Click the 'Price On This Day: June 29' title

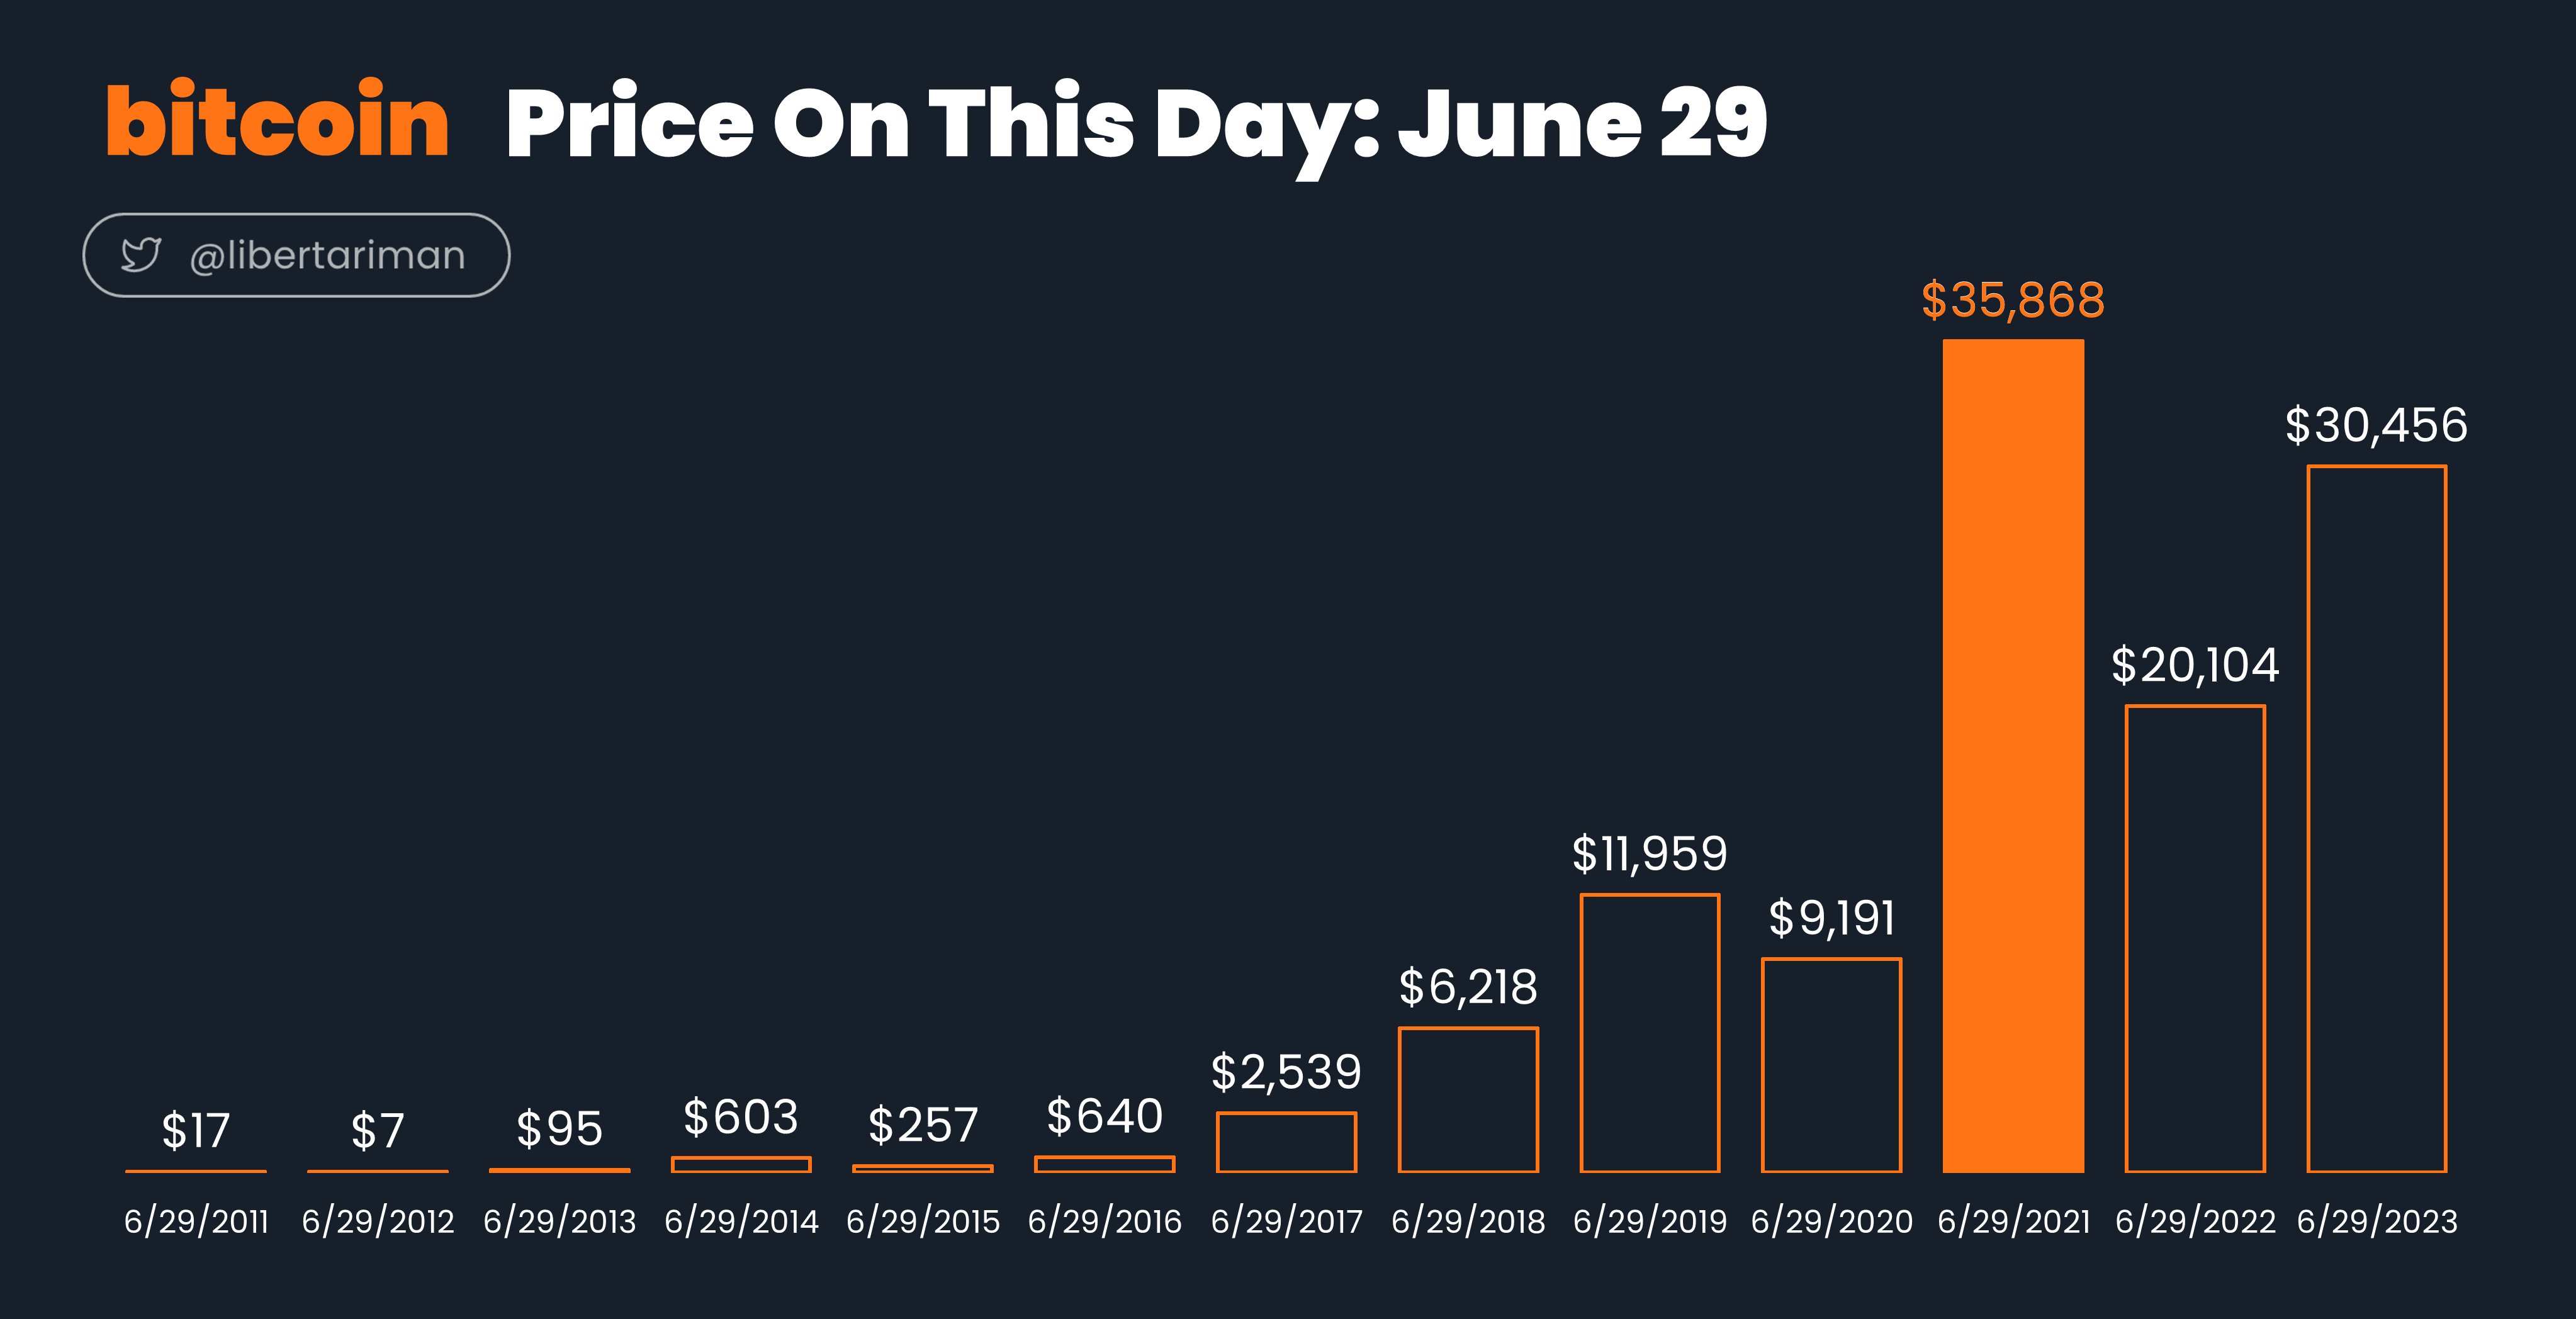[1137, 124]
